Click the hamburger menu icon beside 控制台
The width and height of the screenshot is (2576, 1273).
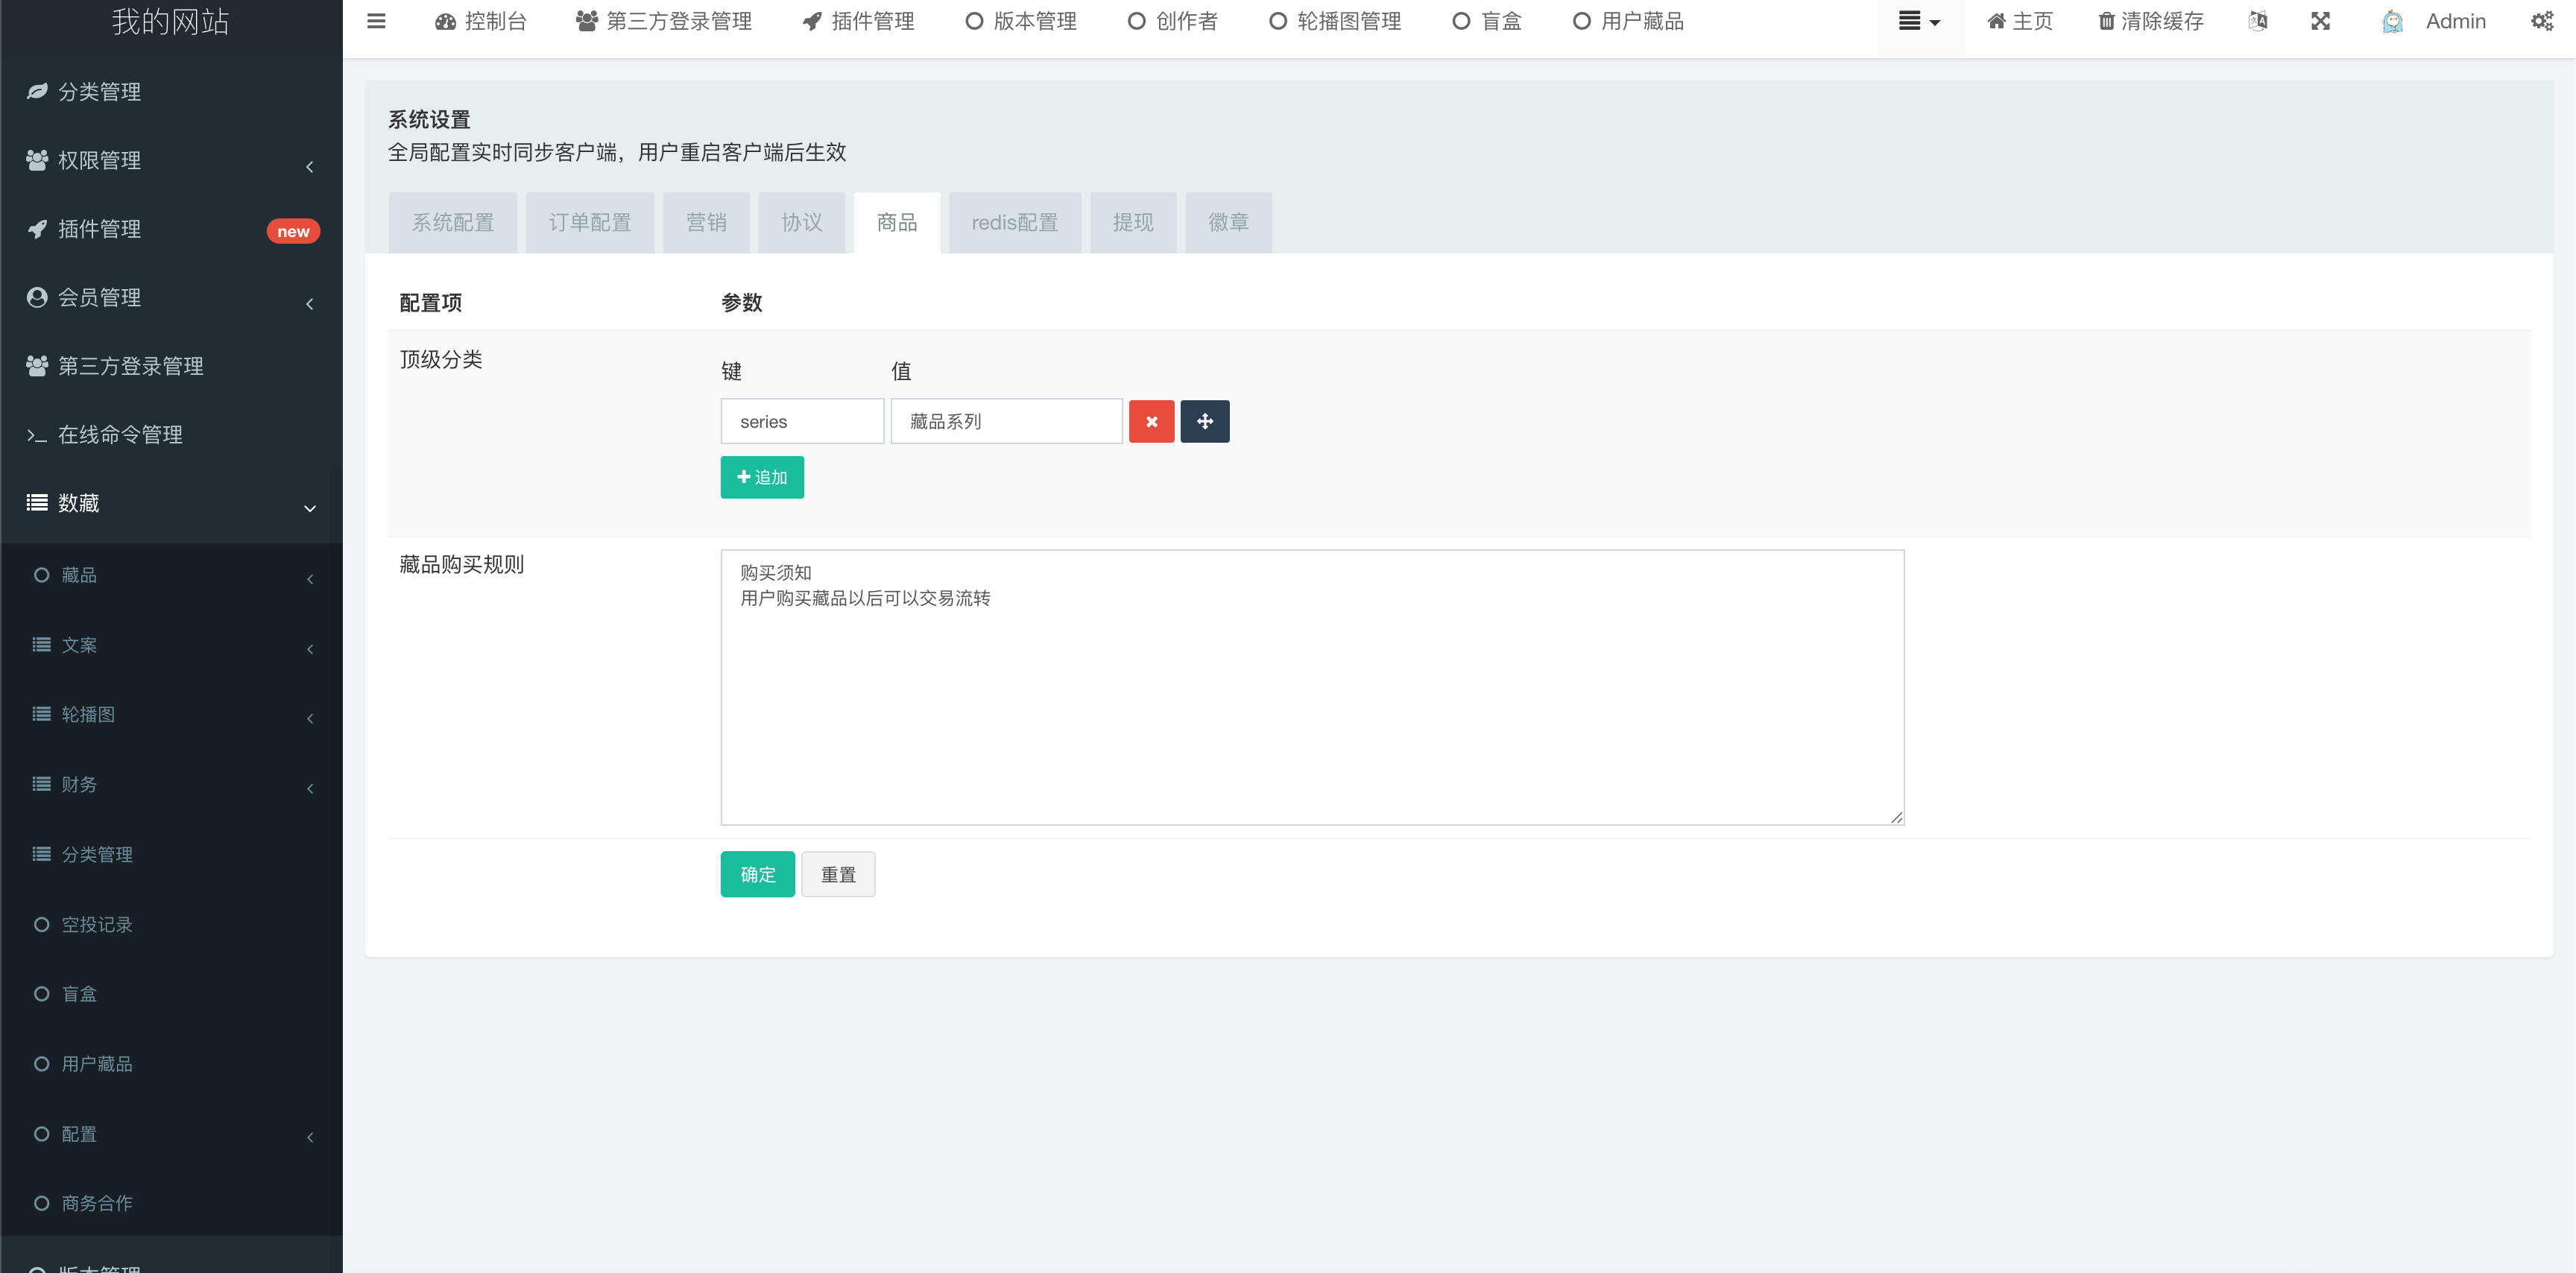[376, 20]
